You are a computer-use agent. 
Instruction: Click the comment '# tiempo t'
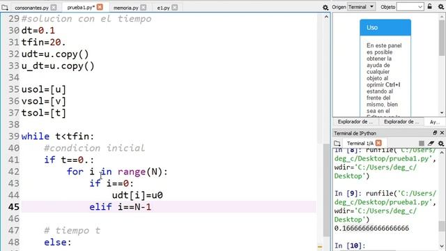tap(72, 230)
